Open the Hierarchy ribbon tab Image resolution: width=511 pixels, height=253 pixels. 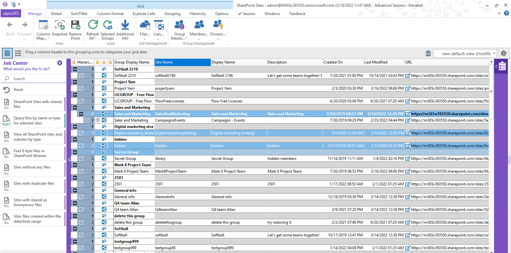(198, 14)
